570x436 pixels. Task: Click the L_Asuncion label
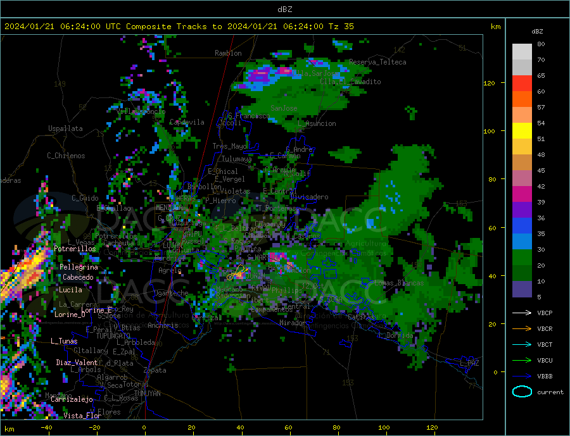click(x=317, y=123)
